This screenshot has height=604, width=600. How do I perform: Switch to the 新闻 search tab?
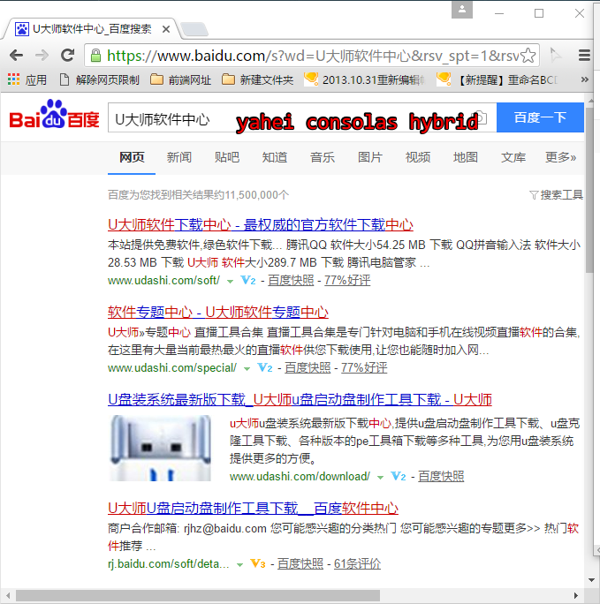coord(179,157)
